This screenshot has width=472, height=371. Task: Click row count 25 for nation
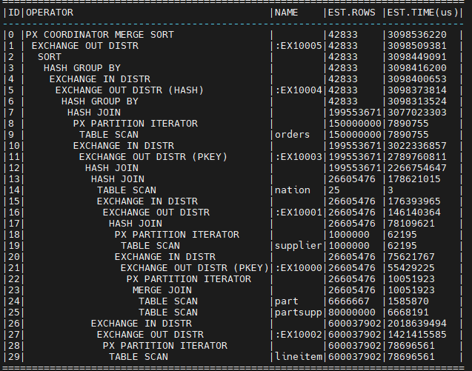334,190
